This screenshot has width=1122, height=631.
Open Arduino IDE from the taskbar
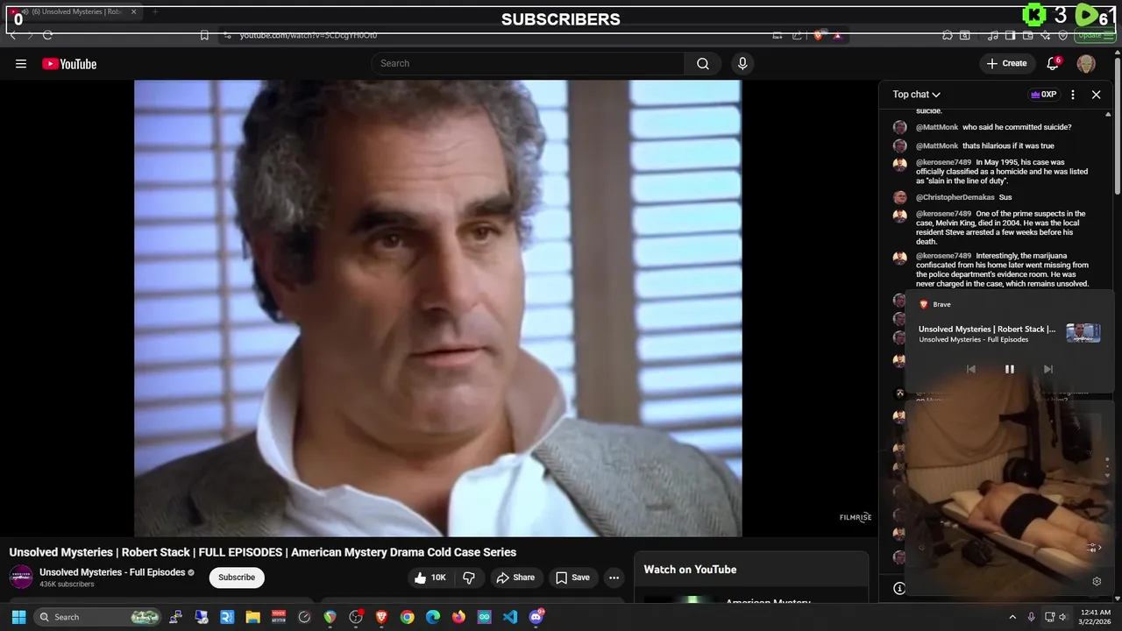coord(484,617)
